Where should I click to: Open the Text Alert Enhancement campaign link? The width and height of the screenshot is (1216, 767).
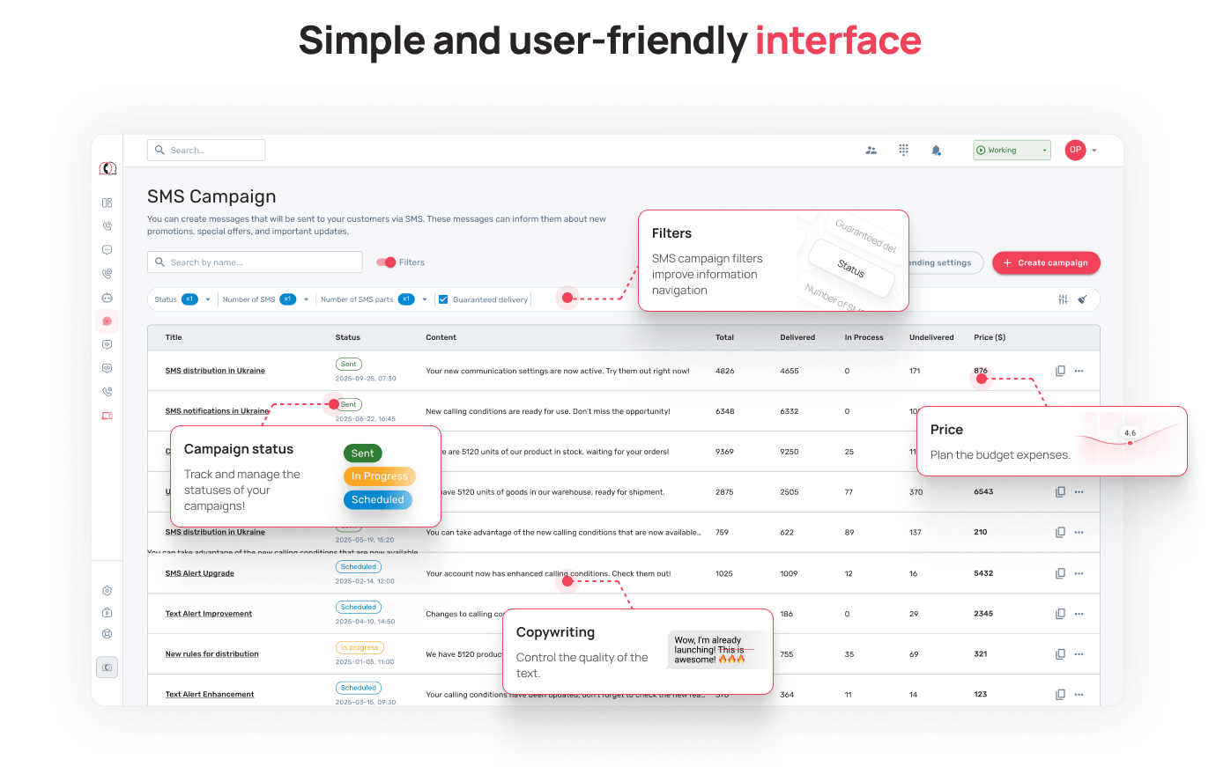(x=210, y=695)
